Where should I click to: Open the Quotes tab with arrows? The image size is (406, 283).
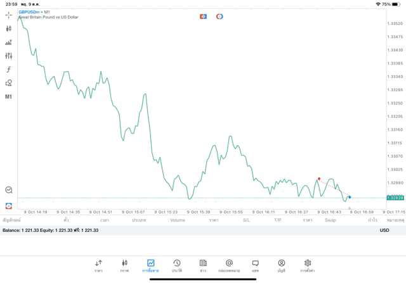coord(98,265)
